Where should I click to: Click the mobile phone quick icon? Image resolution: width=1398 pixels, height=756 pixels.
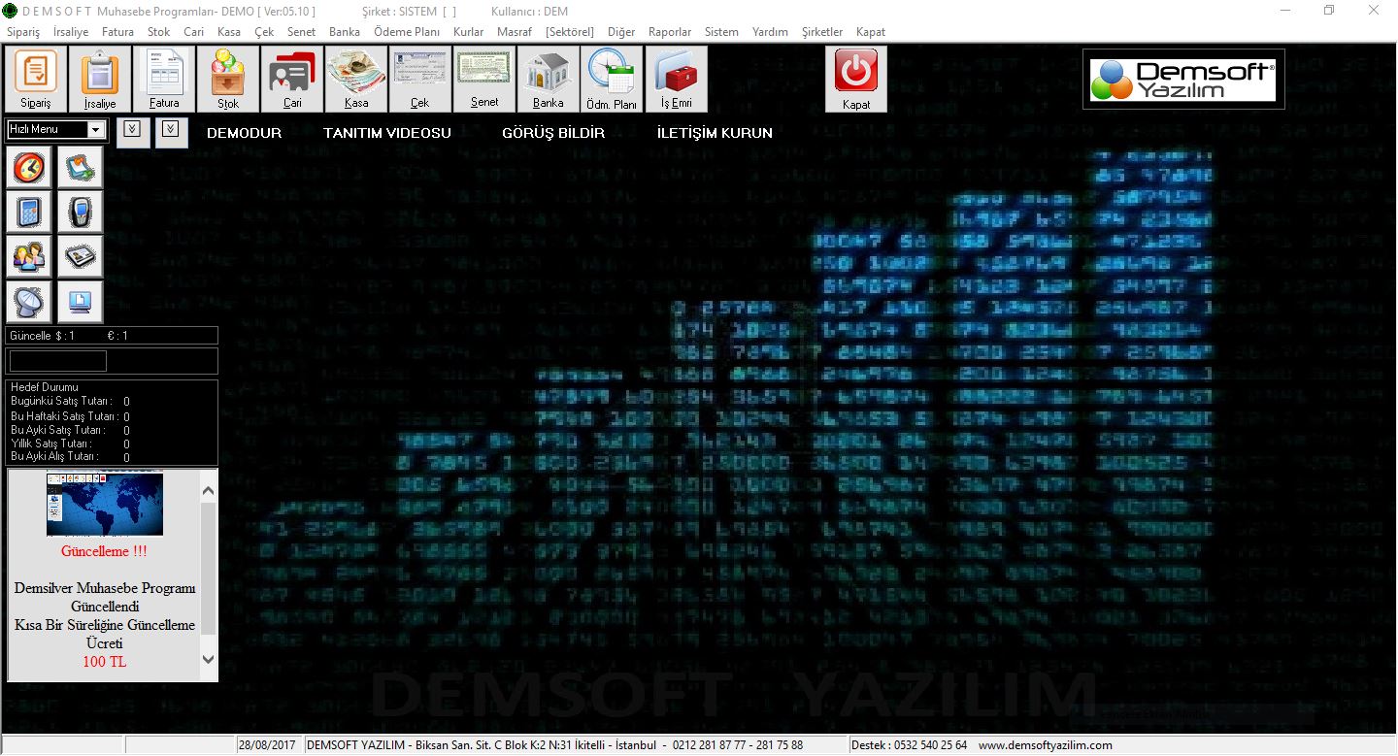pyautogui.click(x=80, y=211)
